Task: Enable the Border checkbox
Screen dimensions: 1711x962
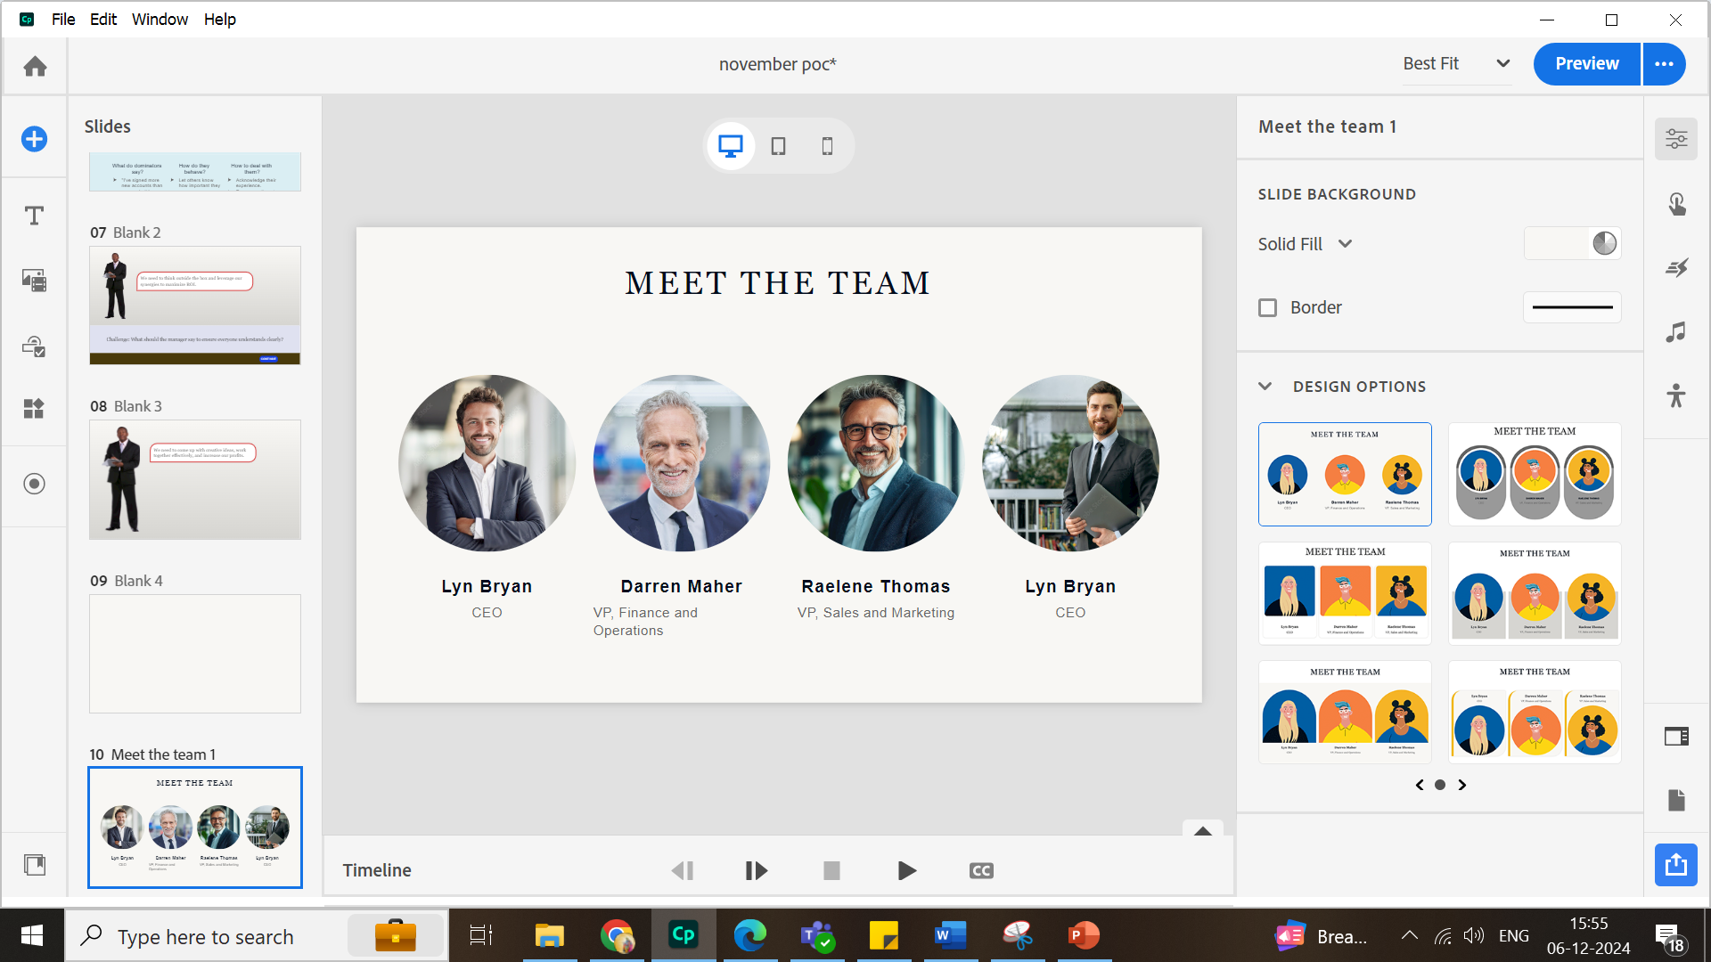Action: (x=1267, y=307)
